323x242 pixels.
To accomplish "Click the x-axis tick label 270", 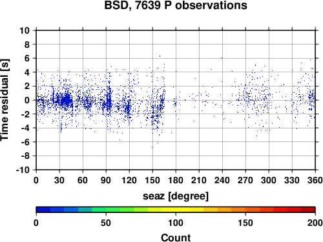I will click(x=245, y=180).
